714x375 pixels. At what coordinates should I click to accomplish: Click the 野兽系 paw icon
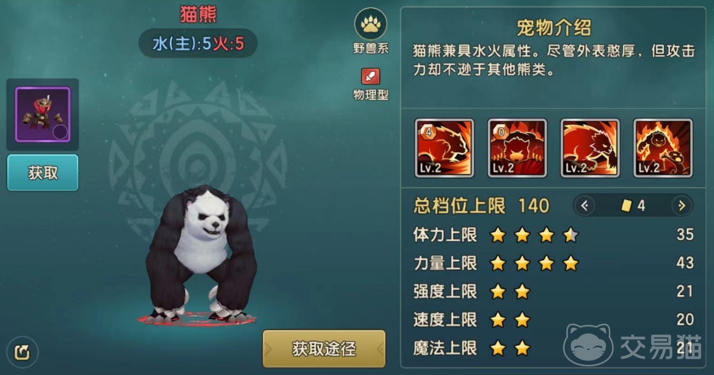[371, 24]
